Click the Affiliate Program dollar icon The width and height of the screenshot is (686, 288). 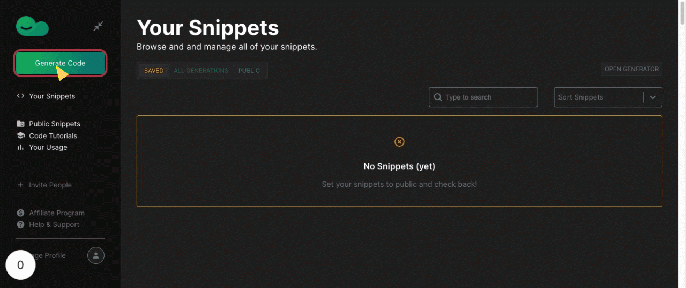(x=20, y=213)
